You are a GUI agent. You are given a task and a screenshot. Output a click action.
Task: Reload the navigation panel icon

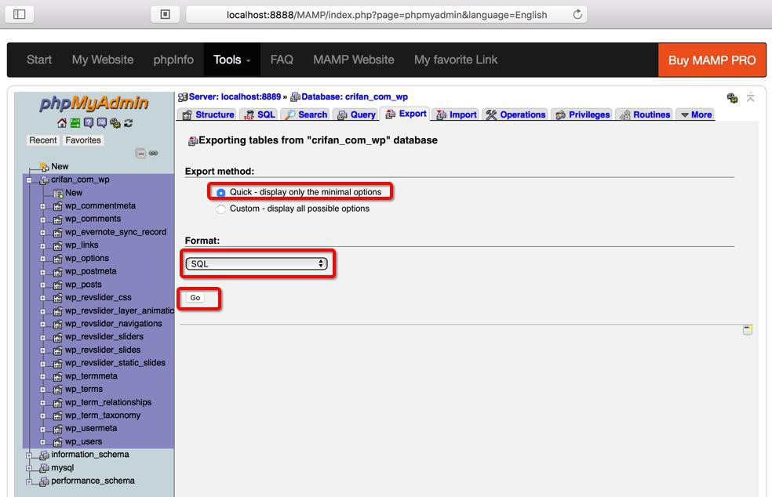[x=129, y=123]
